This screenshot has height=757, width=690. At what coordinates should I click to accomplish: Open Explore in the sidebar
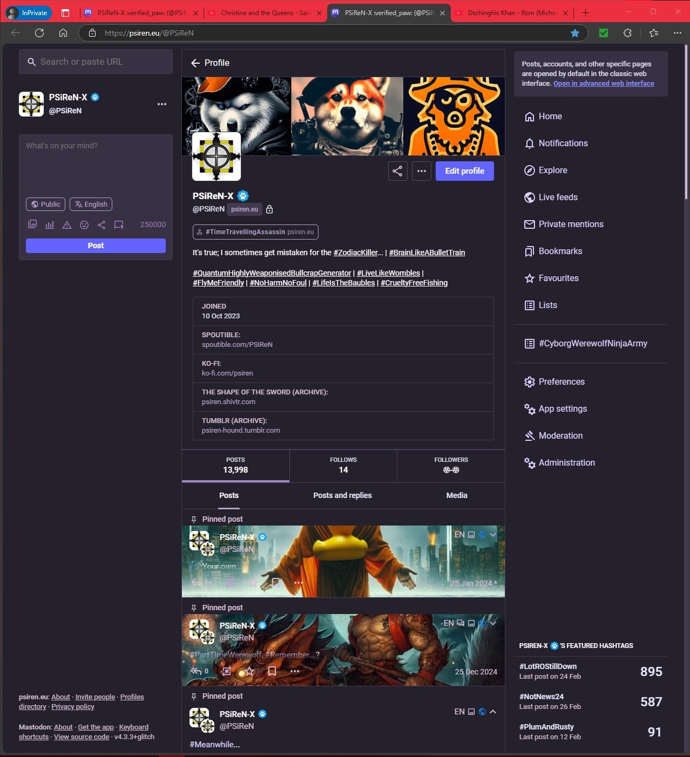(x=546, y=170)
